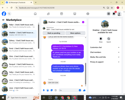This screenshot has height=100, width=125.
Task: Open Facebook search magnifier
Action: 9,14
